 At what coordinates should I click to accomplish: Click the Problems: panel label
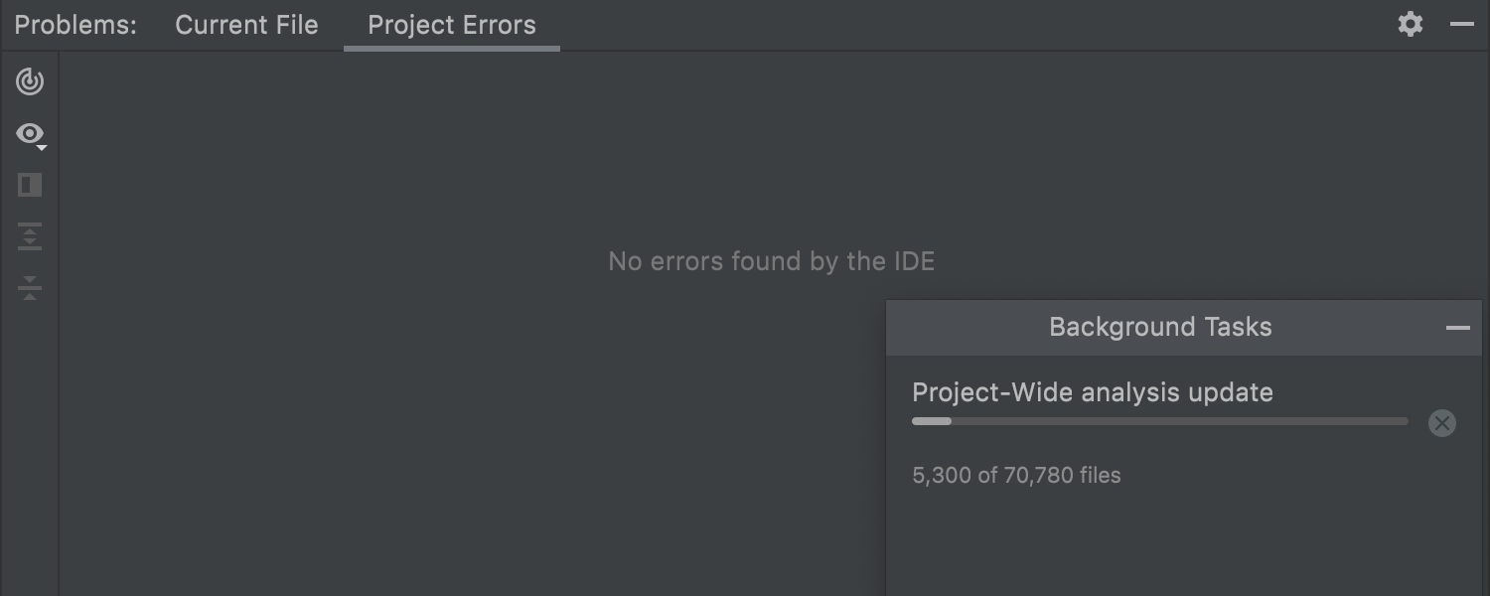click(75, 26)
